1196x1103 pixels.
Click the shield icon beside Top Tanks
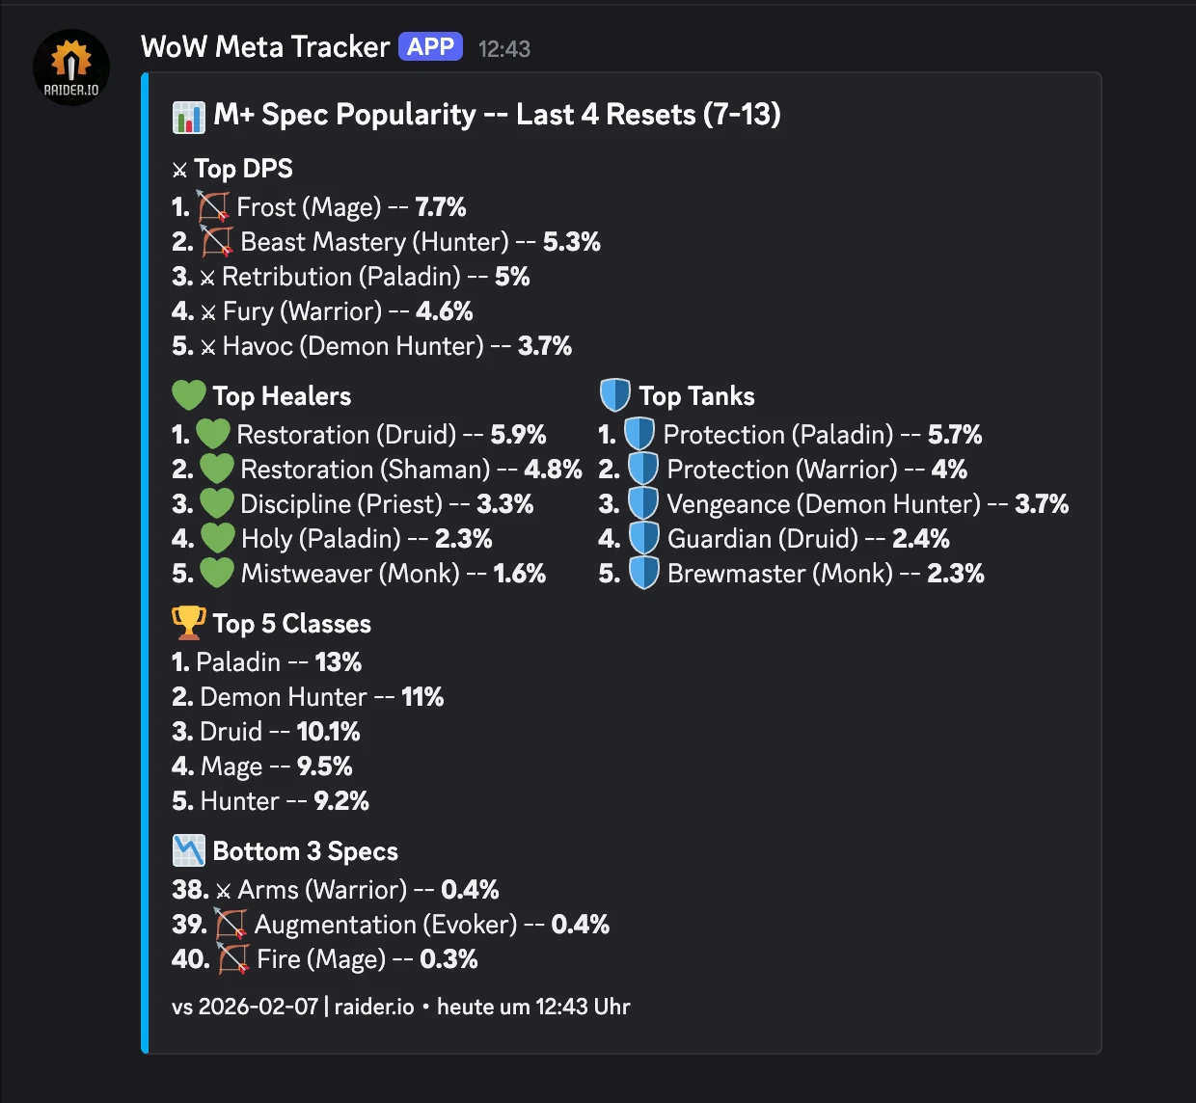[x=614, y=395]
